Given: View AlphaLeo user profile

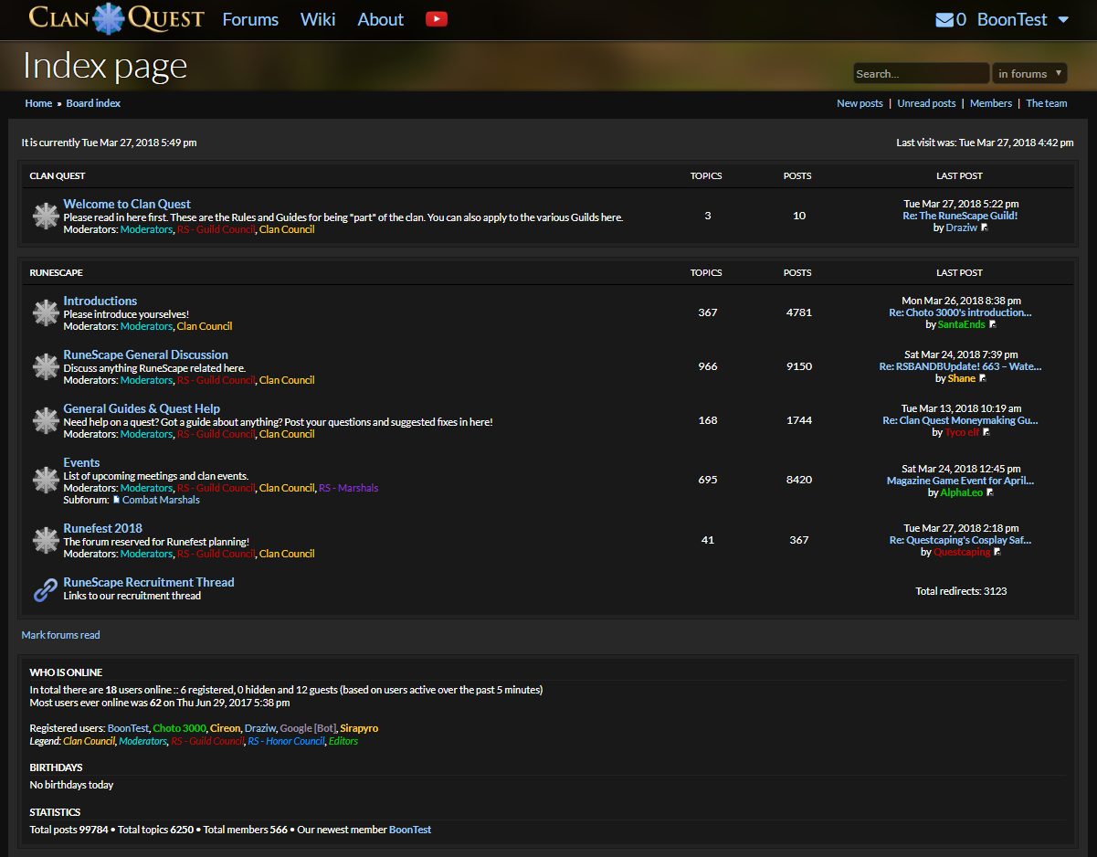Looking at the screenshot, I should (962, 492).
